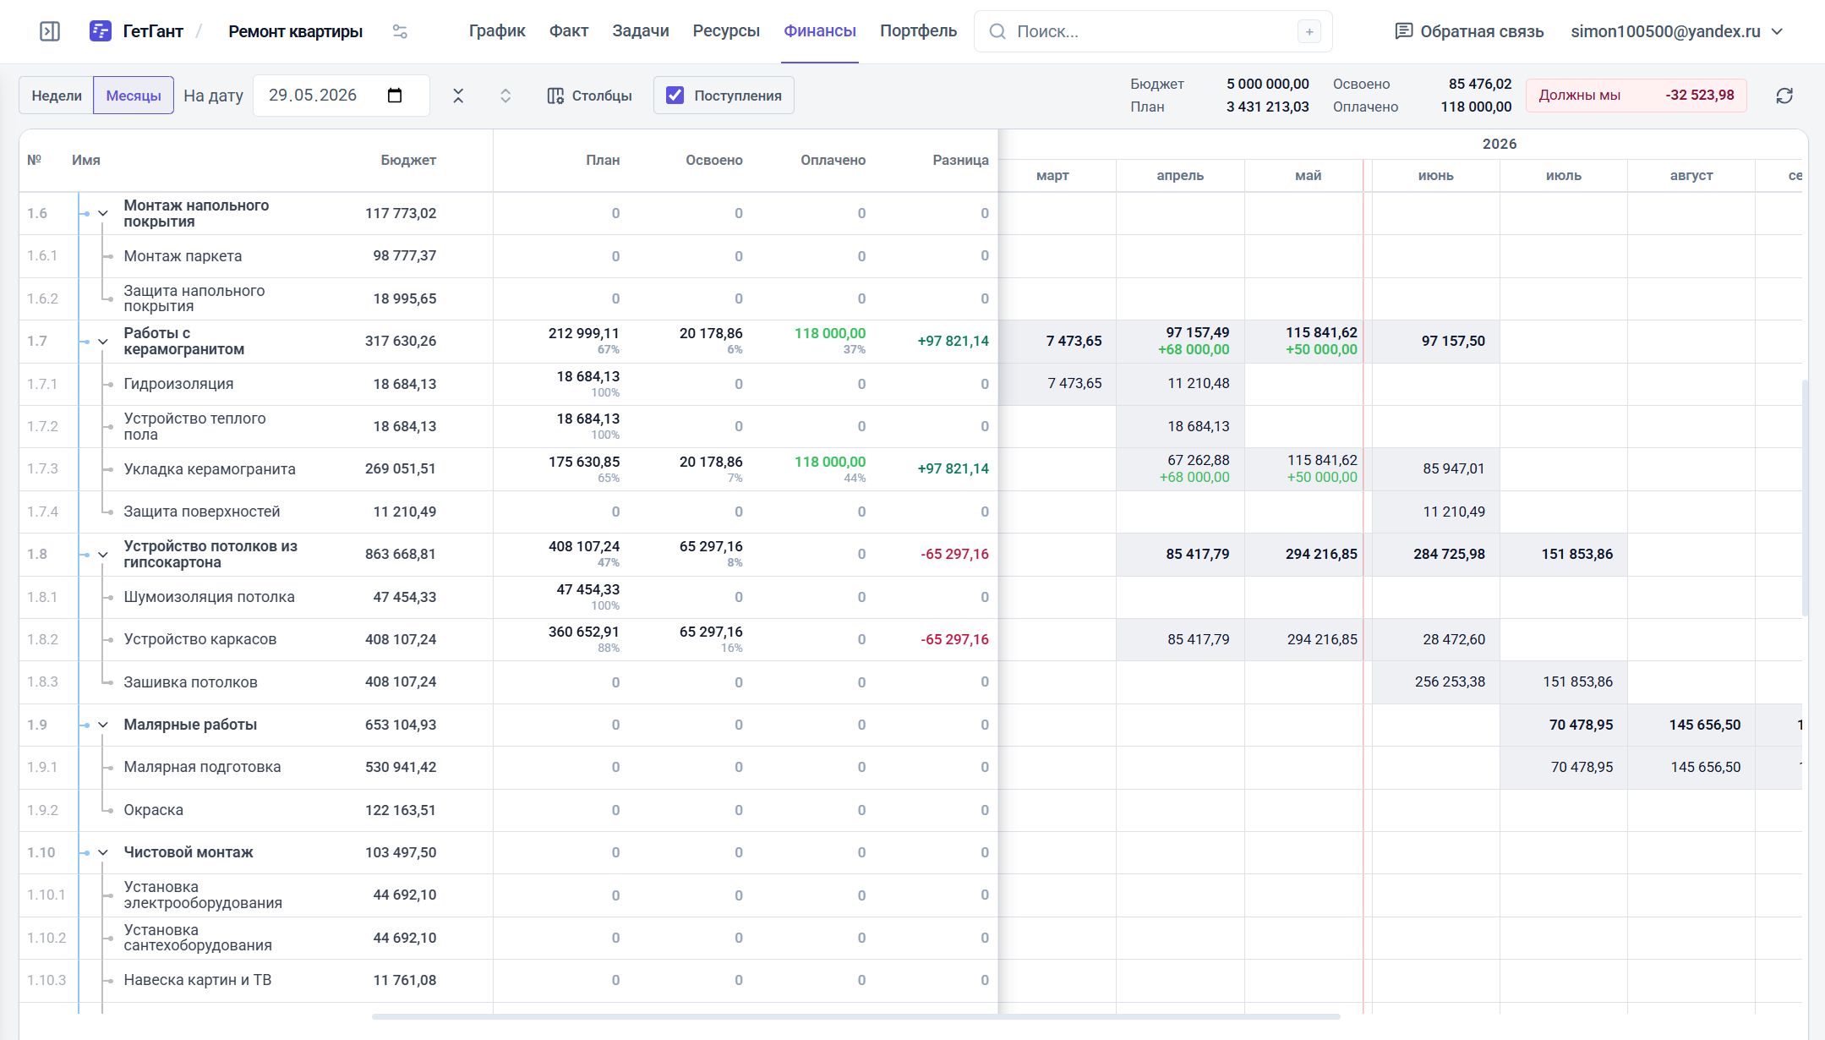
Task: Uncheck the Поступления checkbox
Action: coord(675,96)
